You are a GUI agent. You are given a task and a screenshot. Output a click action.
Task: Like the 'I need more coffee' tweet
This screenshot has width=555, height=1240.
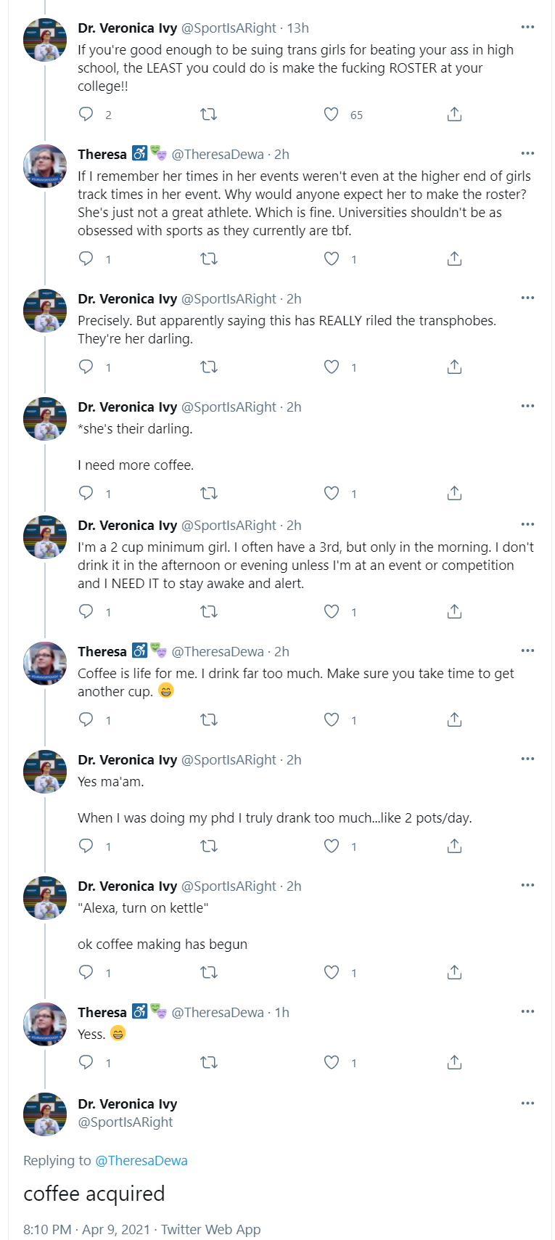click(332, 493)
